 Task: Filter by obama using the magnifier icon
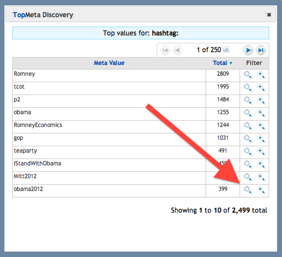point(248,113)
